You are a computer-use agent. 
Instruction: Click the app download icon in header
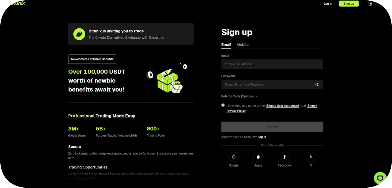370,4
